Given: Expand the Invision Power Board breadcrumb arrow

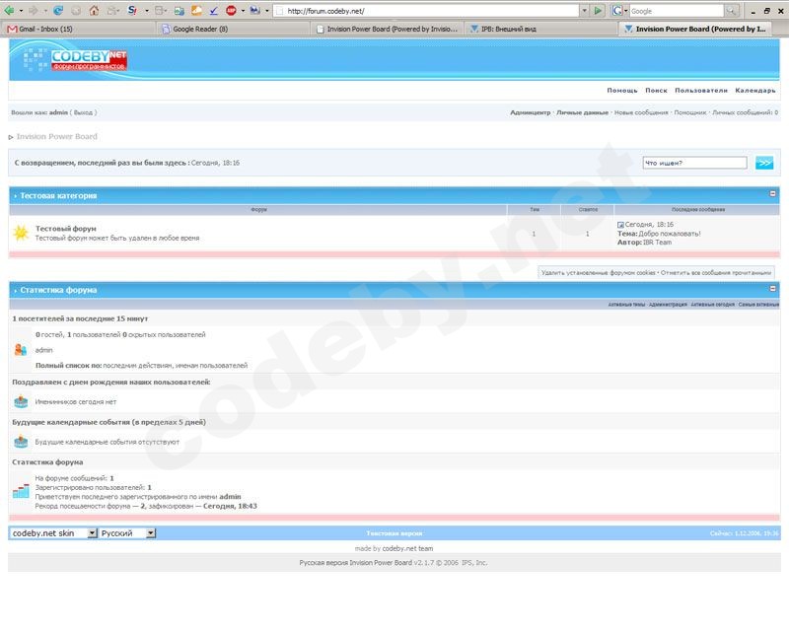Looking at the screenshot, I should 11,137.
